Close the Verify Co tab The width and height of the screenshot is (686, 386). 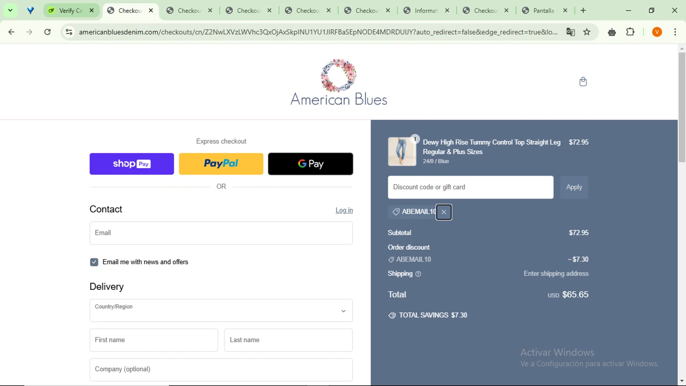(91, 10)
